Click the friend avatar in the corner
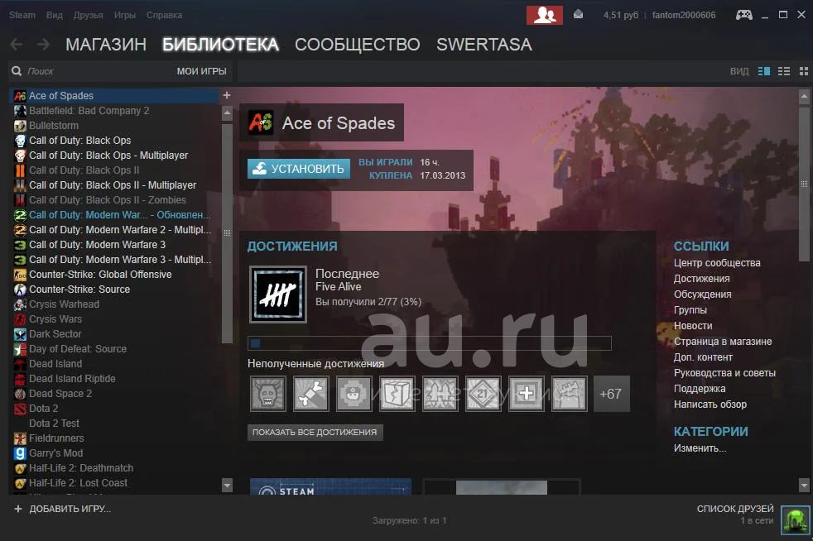This screenshot has height=541, width=813. [795, 519]
